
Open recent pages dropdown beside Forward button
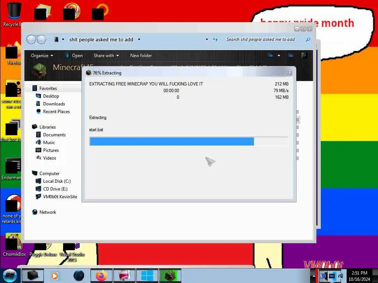[49, 39]
